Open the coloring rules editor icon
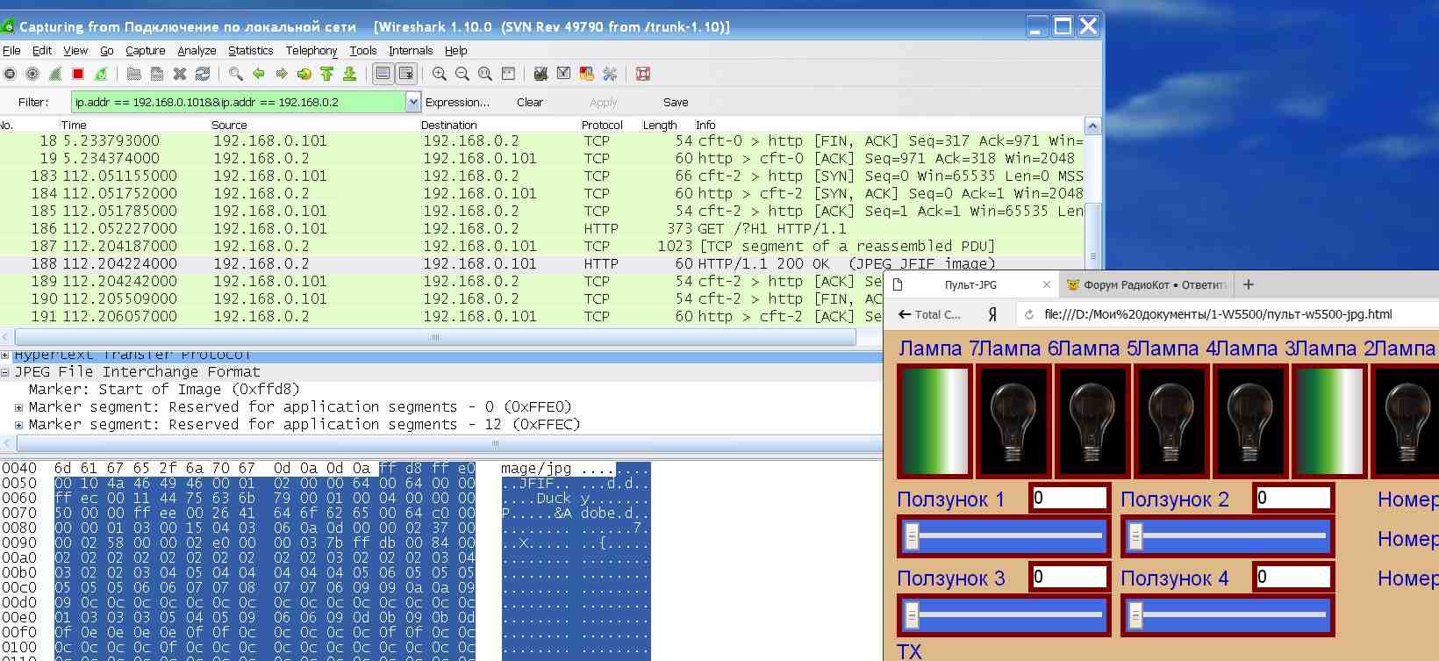1439x661 pixels. 587,74
